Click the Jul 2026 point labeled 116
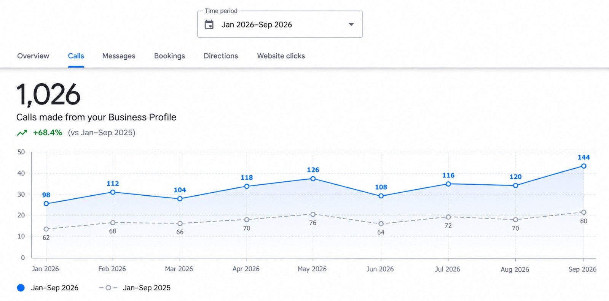This screenshot has height=301, width=609. [x=448, y=184]
